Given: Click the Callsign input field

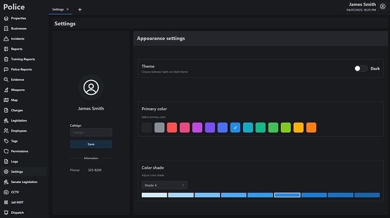Looking at the screenshot, I should (91, 132).
